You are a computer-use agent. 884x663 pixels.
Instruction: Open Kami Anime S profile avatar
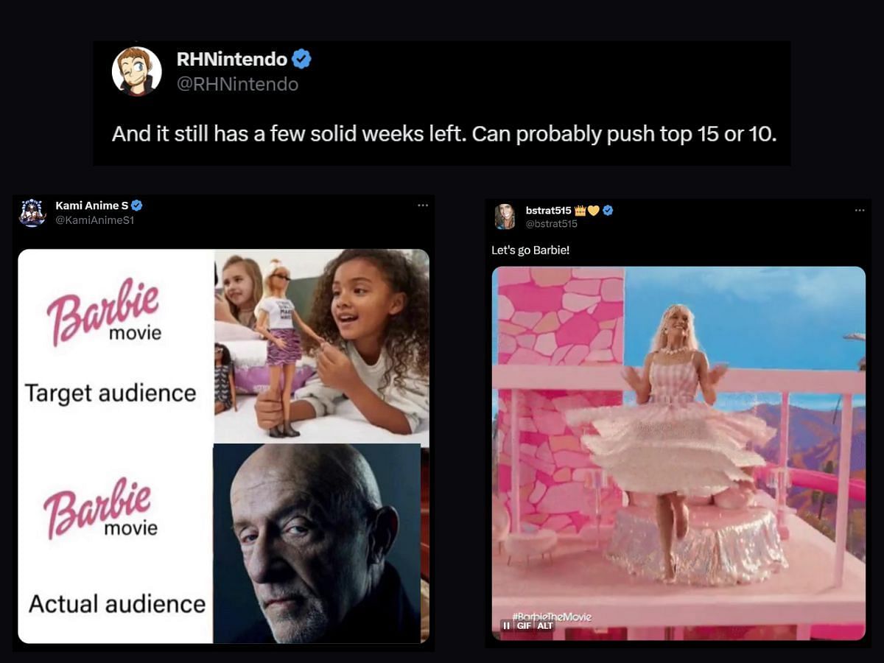(32, 212)
